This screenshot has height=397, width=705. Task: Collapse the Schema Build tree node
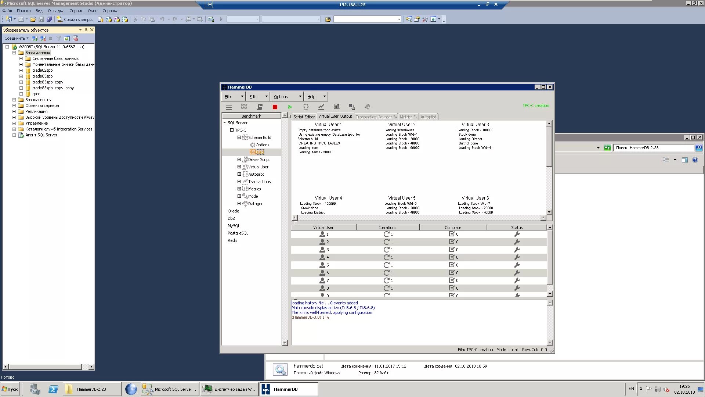[x=239, y=137]
